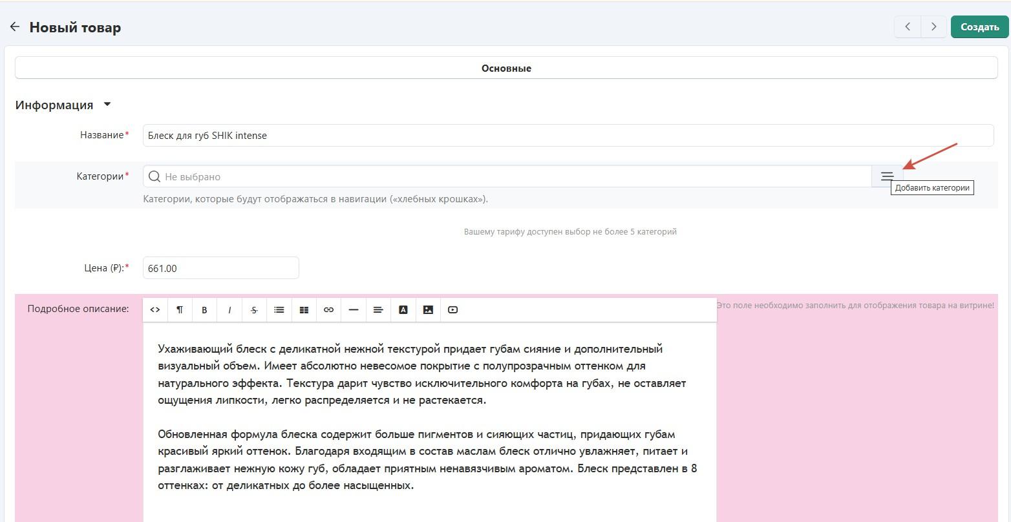Open the add categories list button
The height and width of the screenshot is (522, 1011).
pyautogui.click(x=887, y=176)
